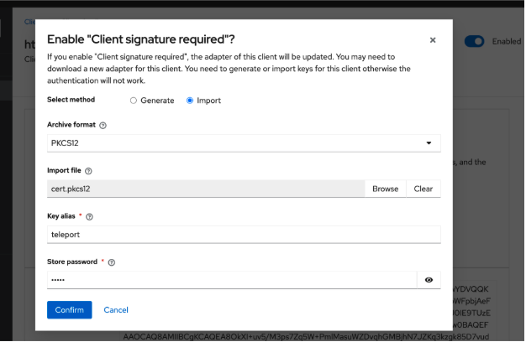Confirm enabling client signature
526x342 pixels.
coord(69,310)
